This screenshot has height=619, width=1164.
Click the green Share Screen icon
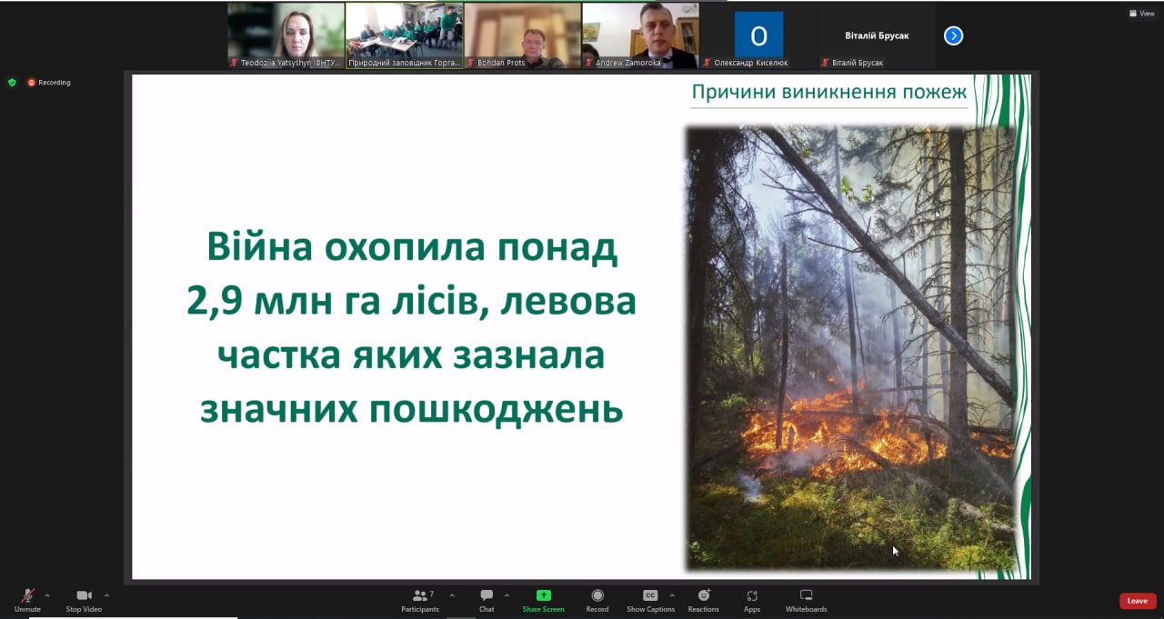543,596
